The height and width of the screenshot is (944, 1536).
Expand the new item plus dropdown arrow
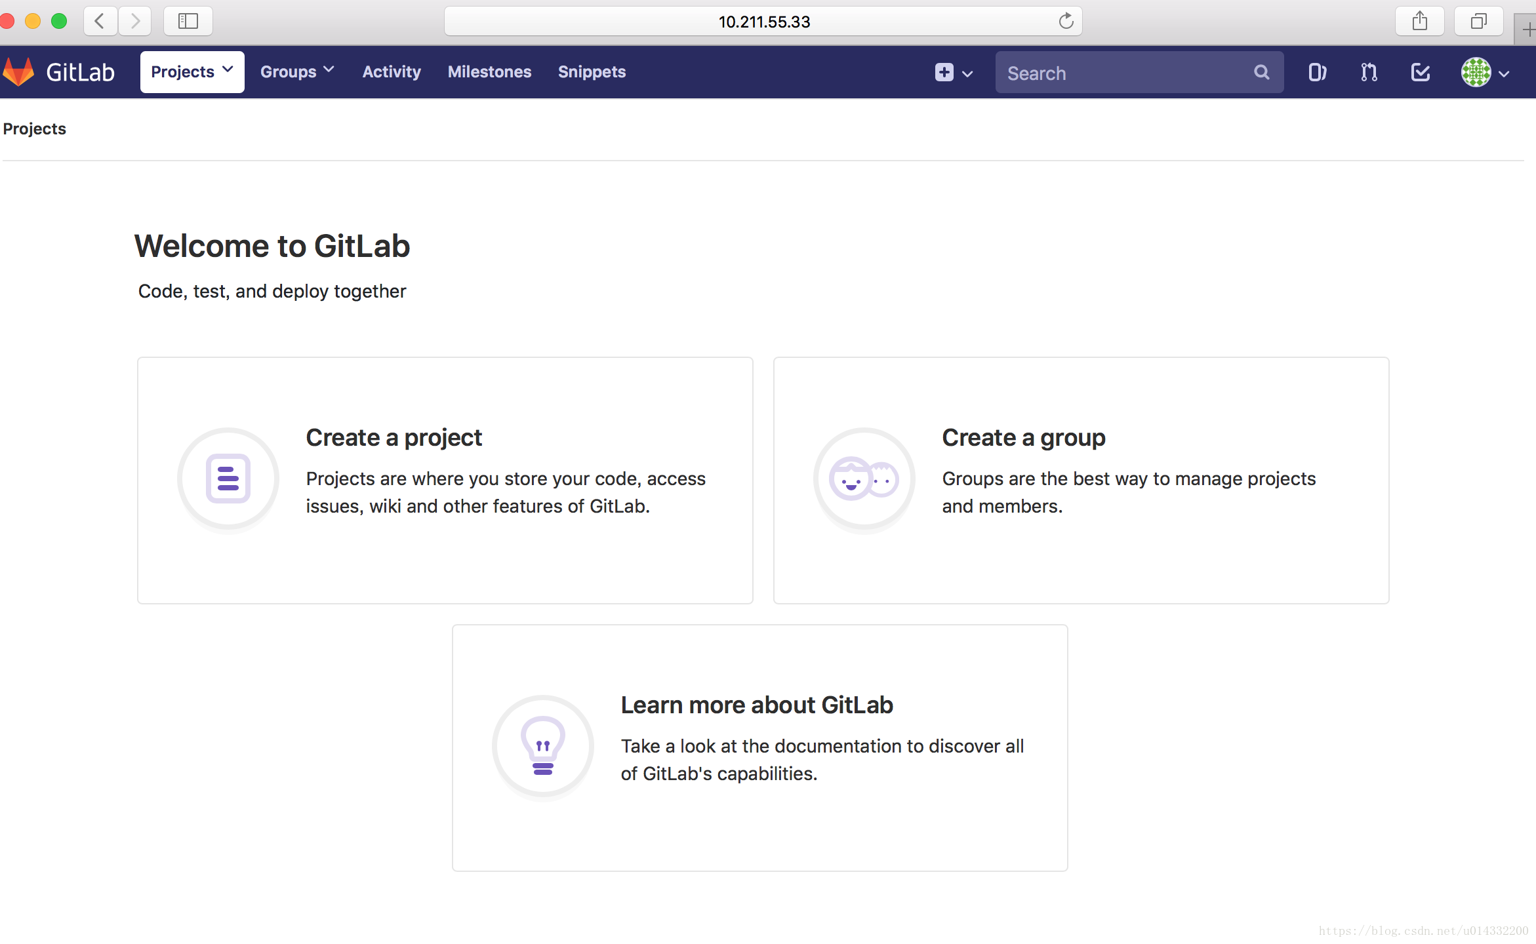pos(967,72)
